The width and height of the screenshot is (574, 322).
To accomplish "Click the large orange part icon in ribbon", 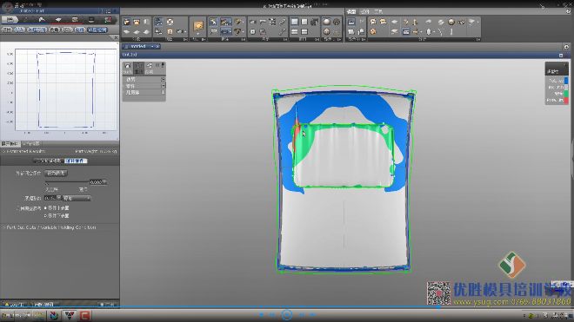I will click(x=198, y=26).
